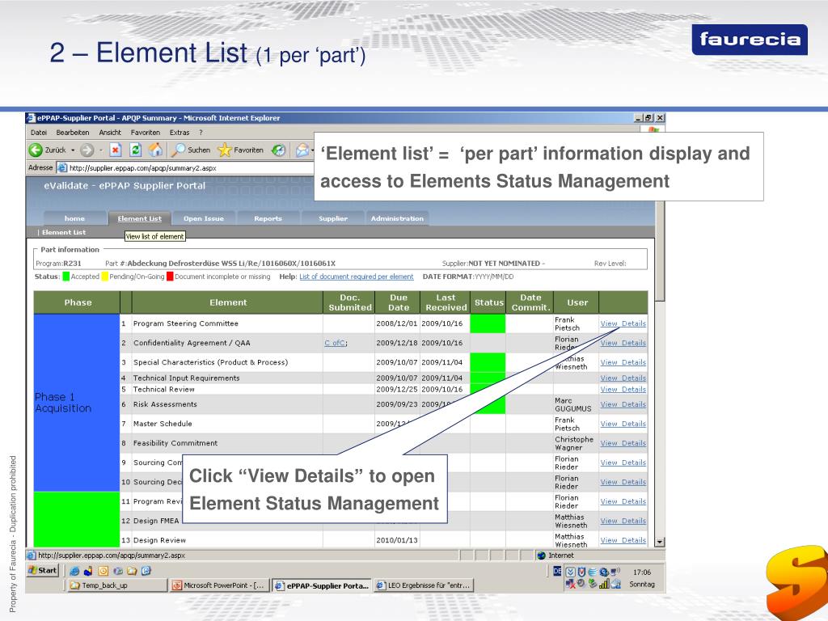Switch to Microsoft PowerPoint taskbar button

click(219, 585)
